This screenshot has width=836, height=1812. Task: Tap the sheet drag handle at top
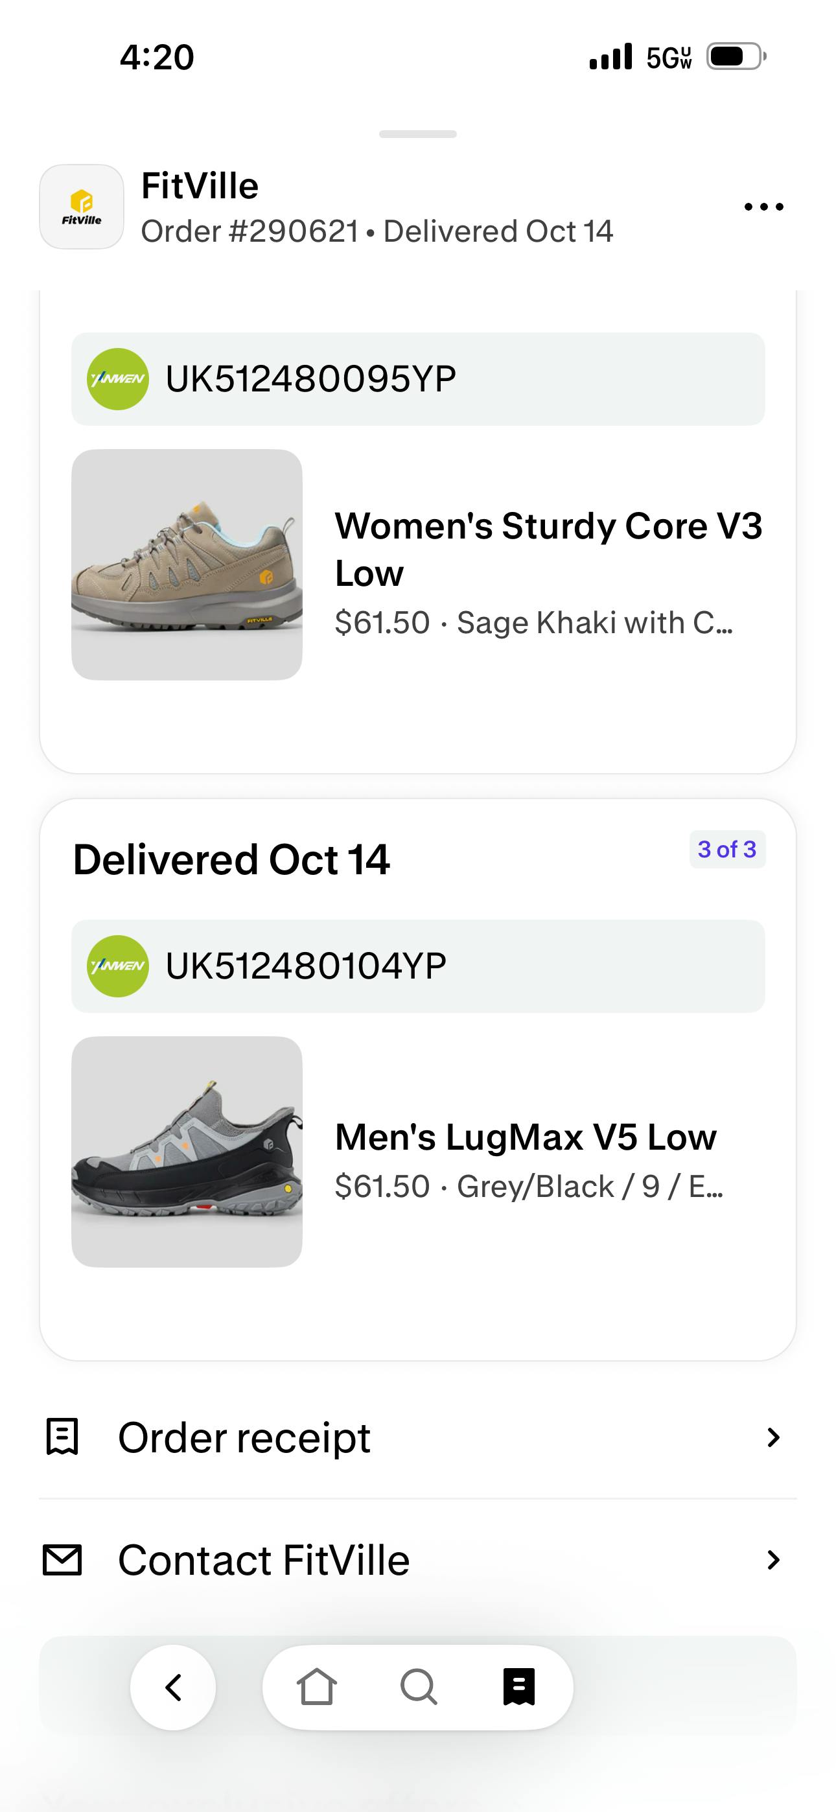click(418, 134)
